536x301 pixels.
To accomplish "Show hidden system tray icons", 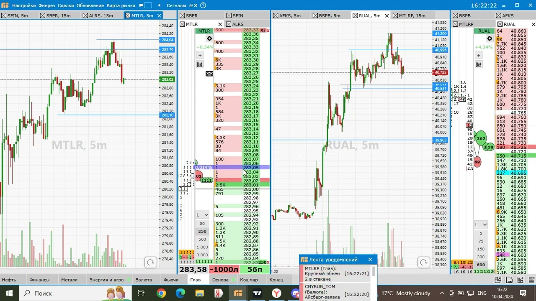I will point(441,293).
